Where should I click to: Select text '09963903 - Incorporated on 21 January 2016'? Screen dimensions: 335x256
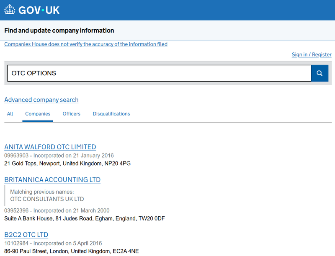coord(59,156)
